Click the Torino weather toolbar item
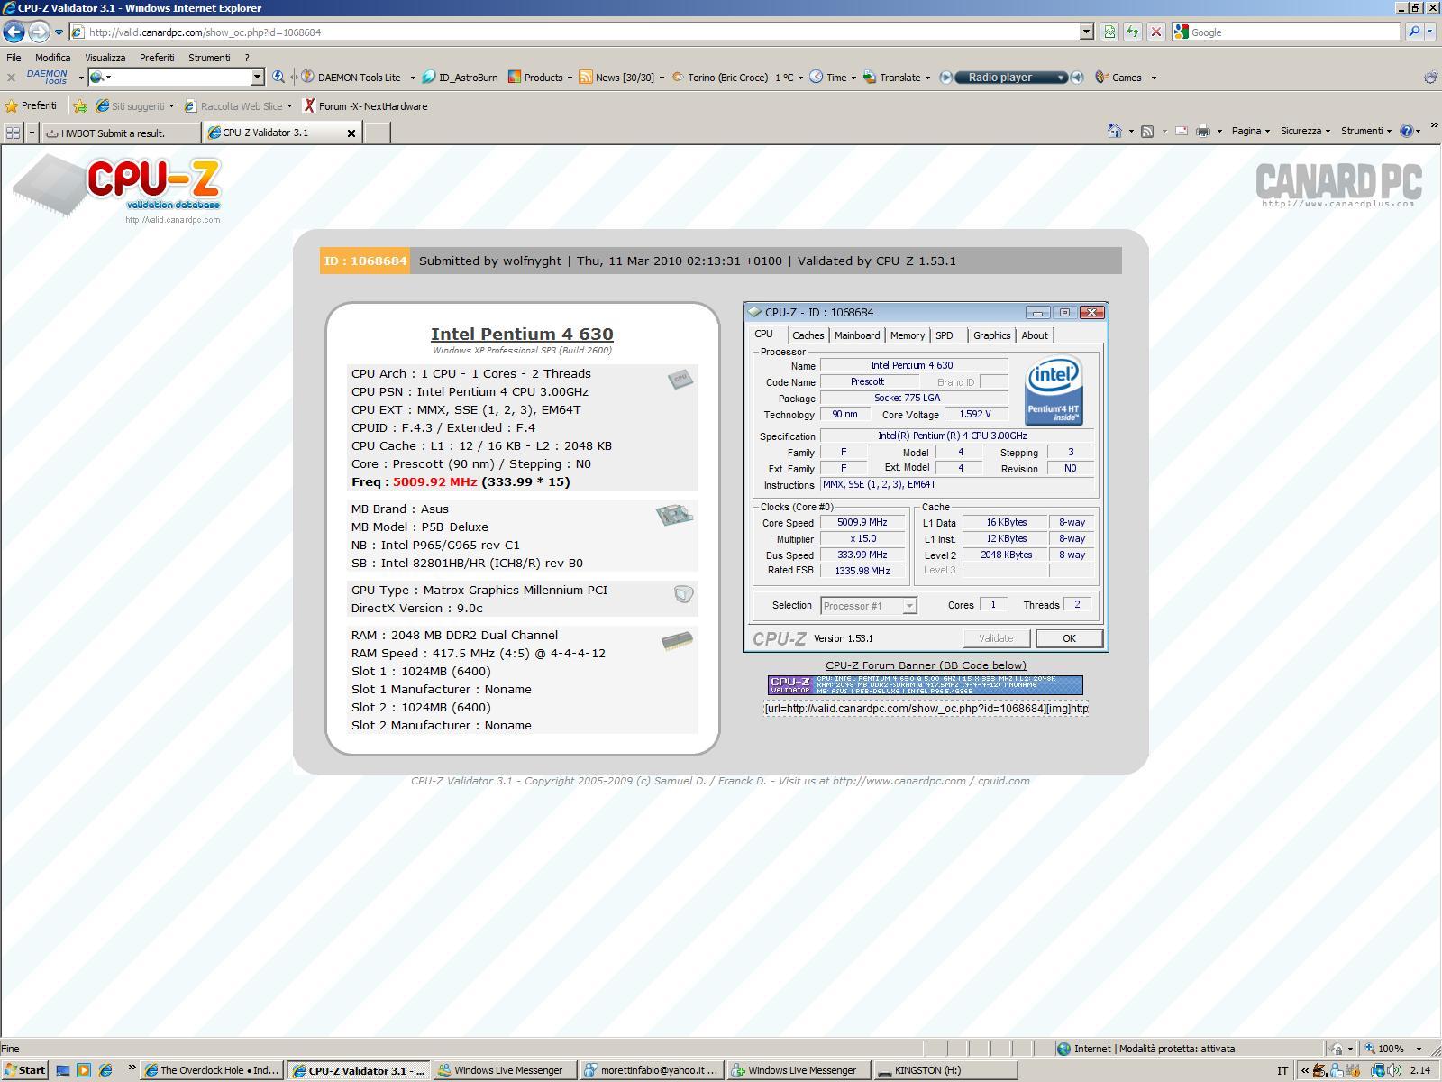 [737, 78]
